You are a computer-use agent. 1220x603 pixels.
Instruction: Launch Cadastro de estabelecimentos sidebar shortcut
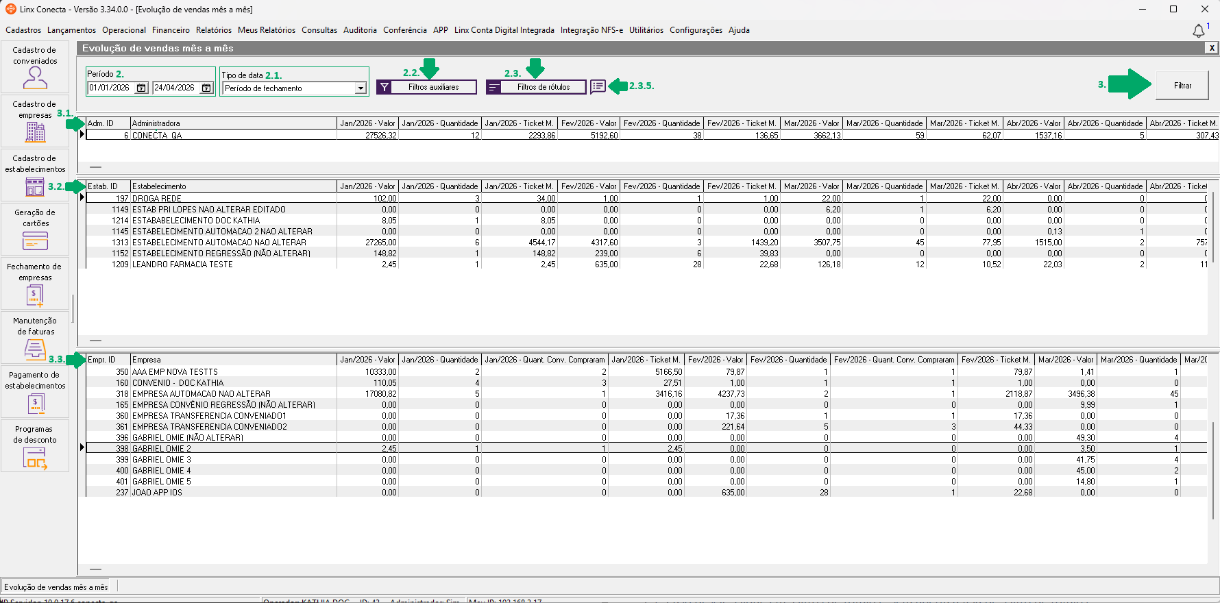(35, 175)
